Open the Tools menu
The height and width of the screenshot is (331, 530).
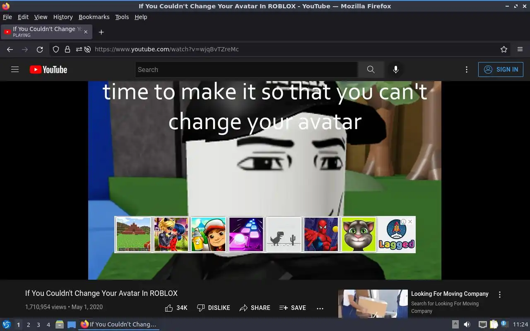coord(122,17)
